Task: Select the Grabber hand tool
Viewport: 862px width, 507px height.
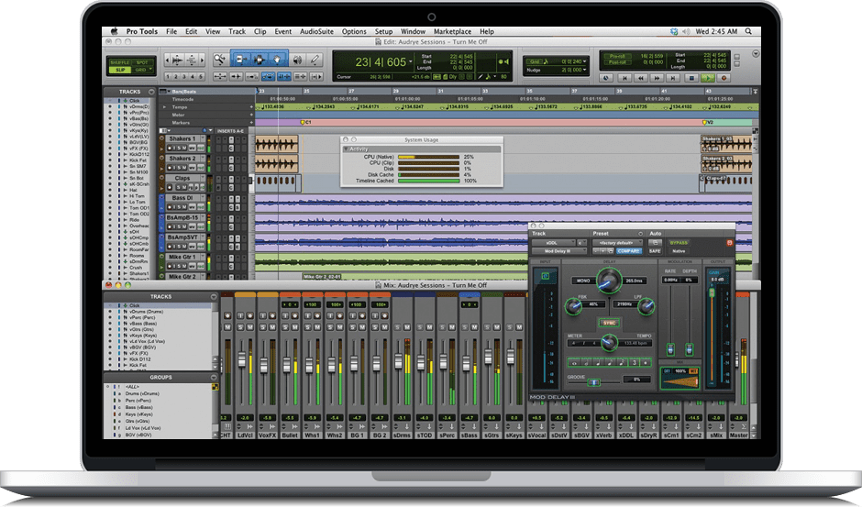Action: [x=278, y=60]
